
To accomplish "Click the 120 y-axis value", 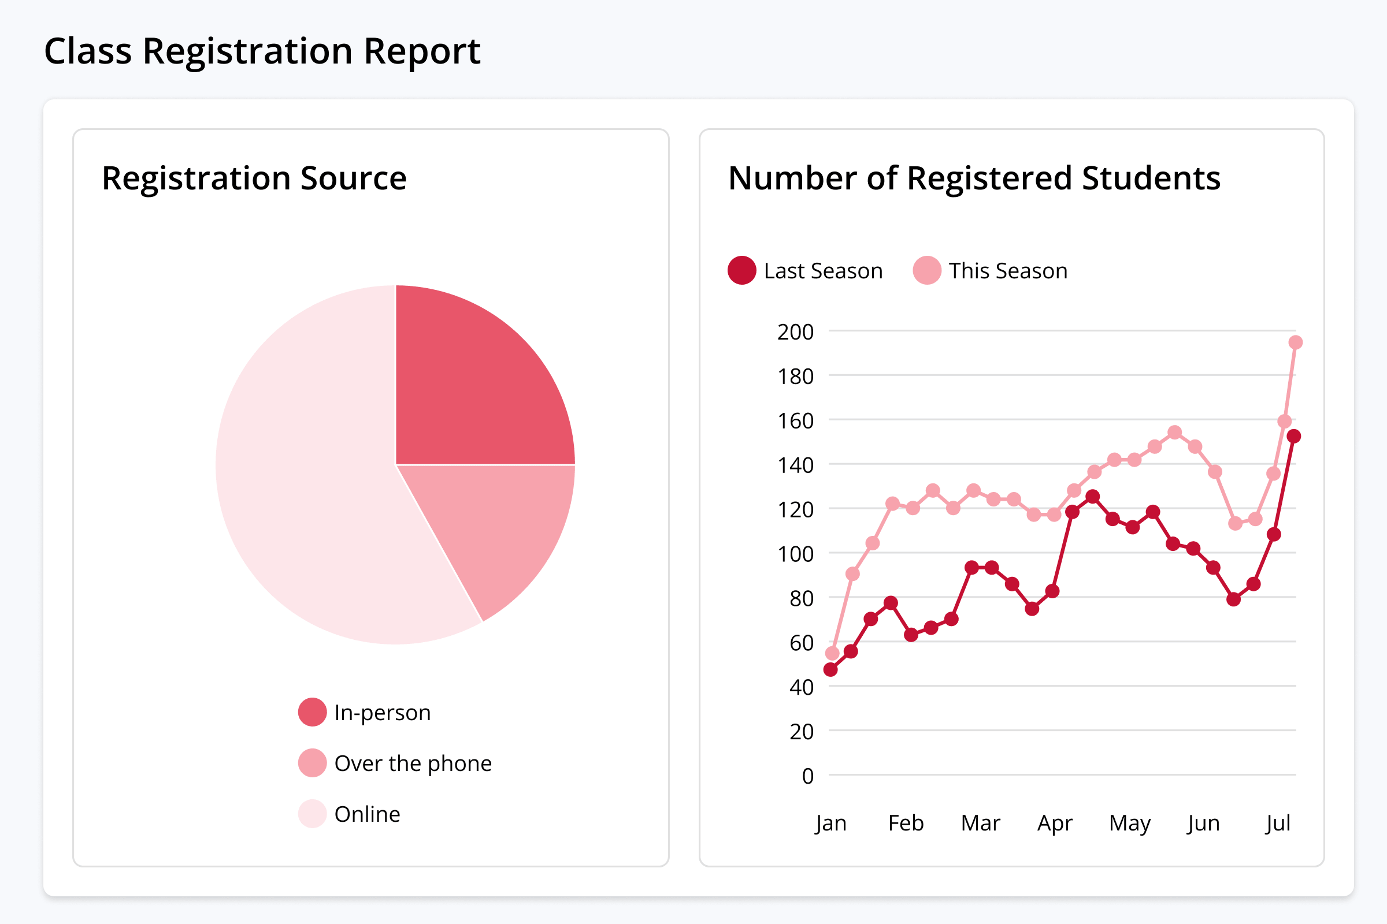I will pyautogui.click(x=796, y=510).
